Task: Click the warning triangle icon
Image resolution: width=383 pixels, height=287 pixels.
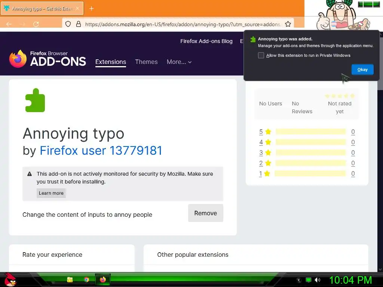Action: click(x=30, y=174)
